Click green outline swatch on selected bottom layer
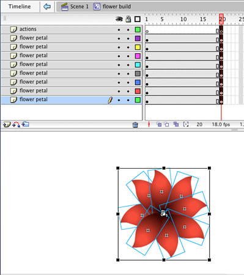Viewport: 244px width, 275px height. click(138, 100)
